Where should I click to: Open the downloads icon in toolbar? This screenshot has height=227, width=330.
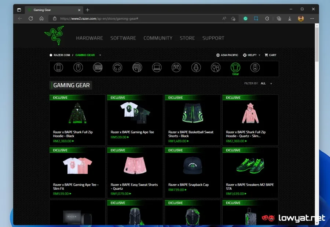(290, 19)
